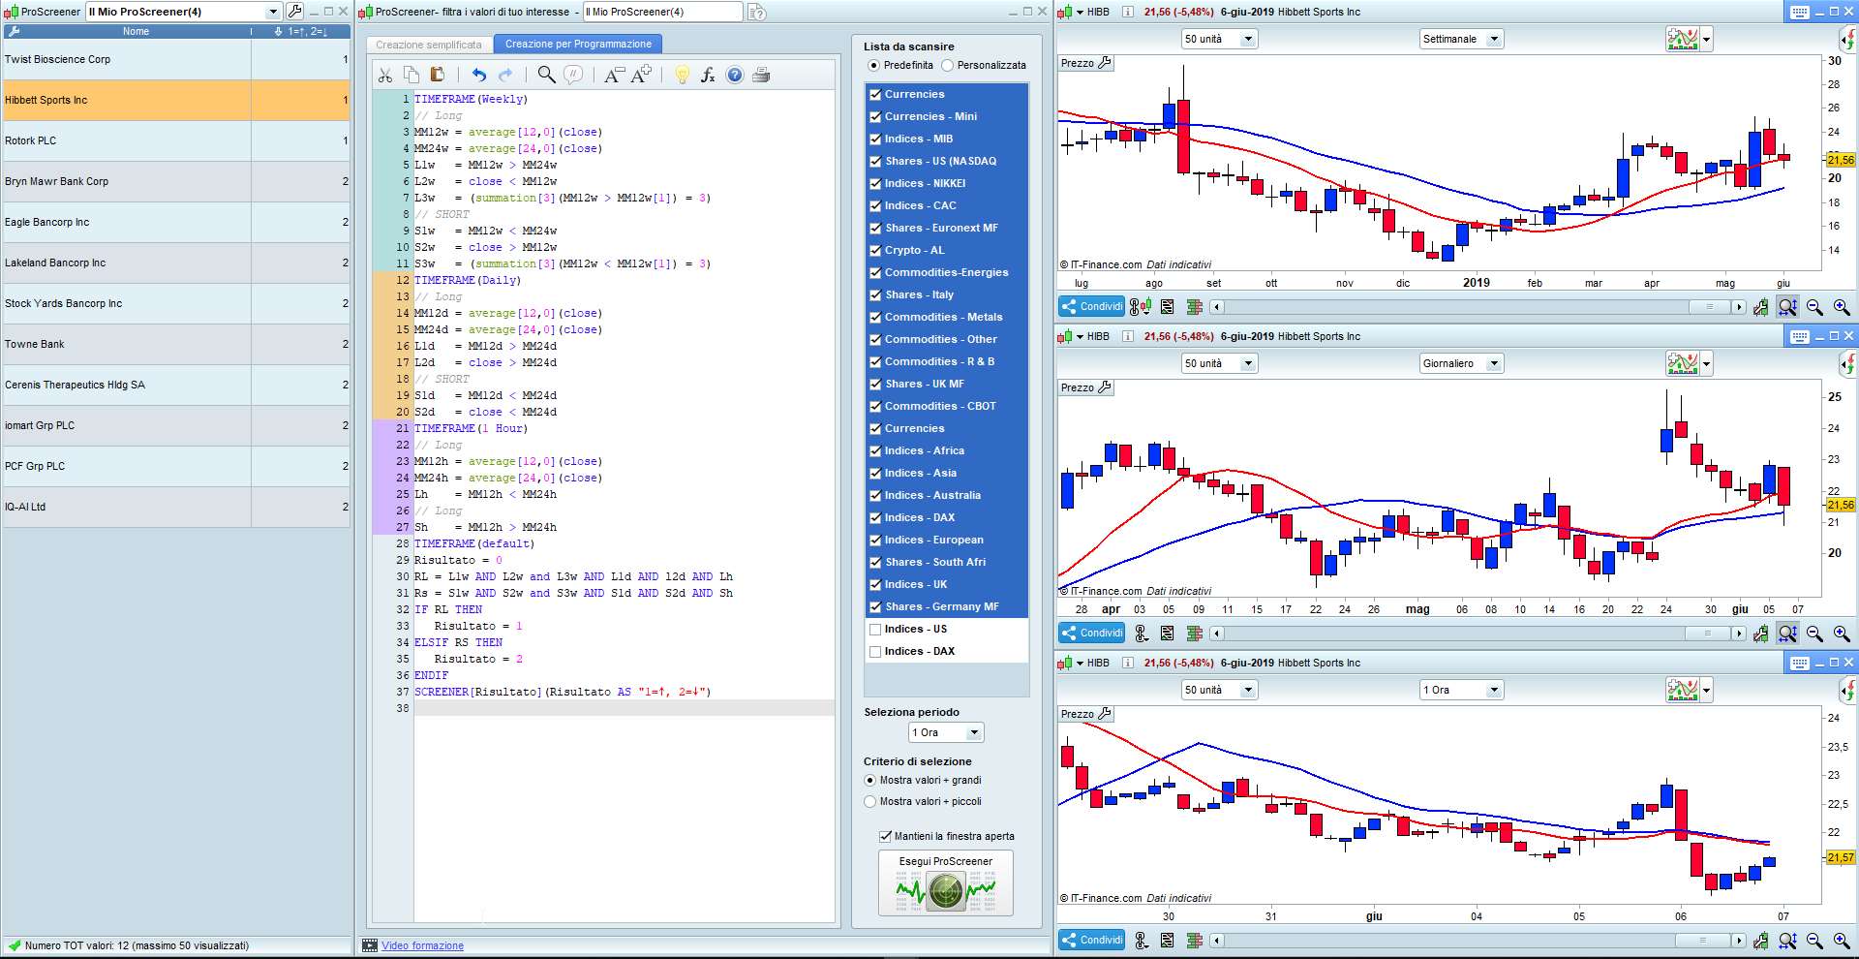Open the Video formazione link
Image resolution: width=1859 pixels, height=959 pixels.
pos(423,946)
